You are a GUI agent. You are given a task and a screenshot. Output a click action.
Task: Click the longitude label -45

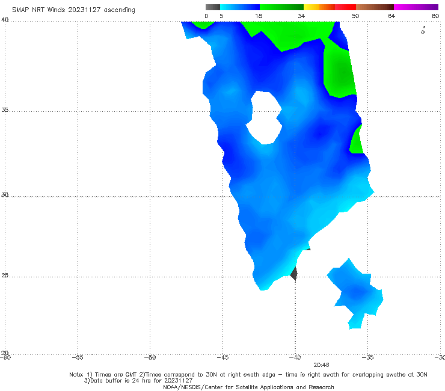coord(222,357)
